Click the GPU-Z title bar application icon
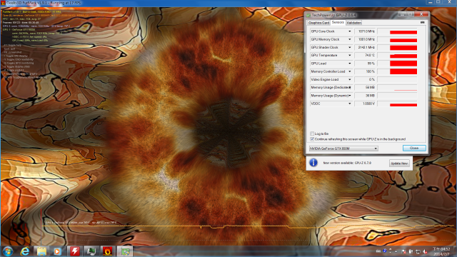457x257 pixels. point(308,15)
